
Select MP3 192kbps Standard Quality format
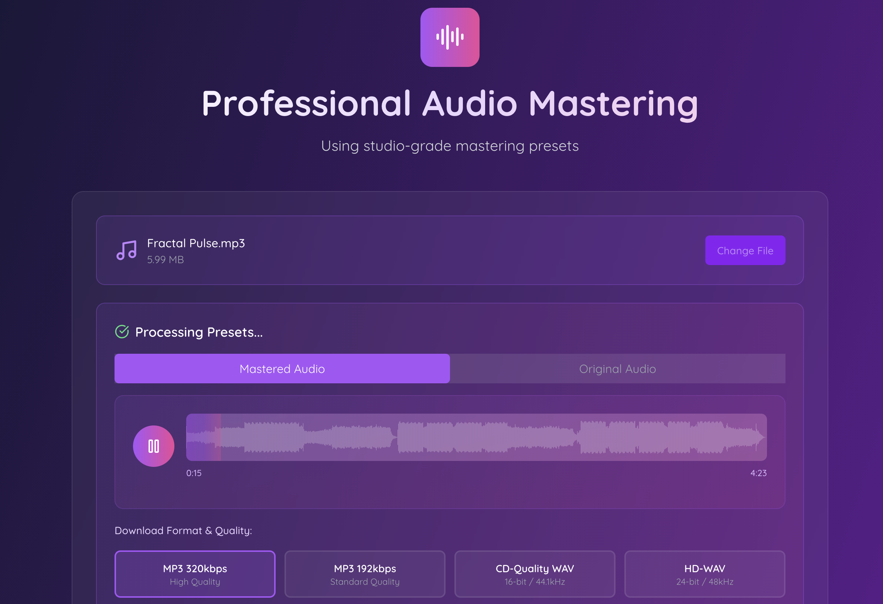(365, 574)
